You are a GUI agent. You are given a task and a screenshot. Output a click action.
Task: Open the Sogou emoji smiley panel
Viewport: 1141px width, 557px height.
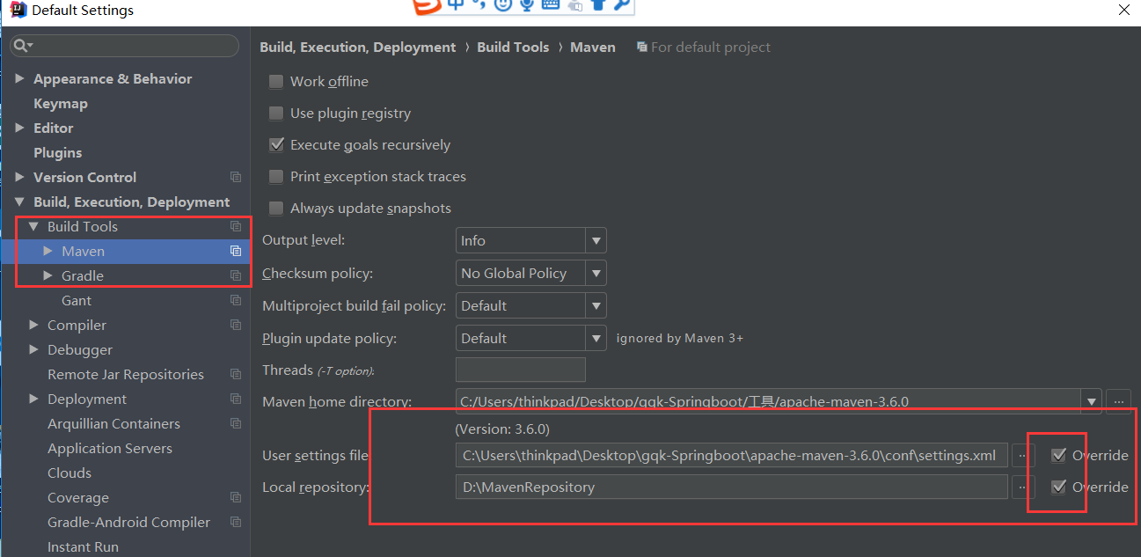503,4
